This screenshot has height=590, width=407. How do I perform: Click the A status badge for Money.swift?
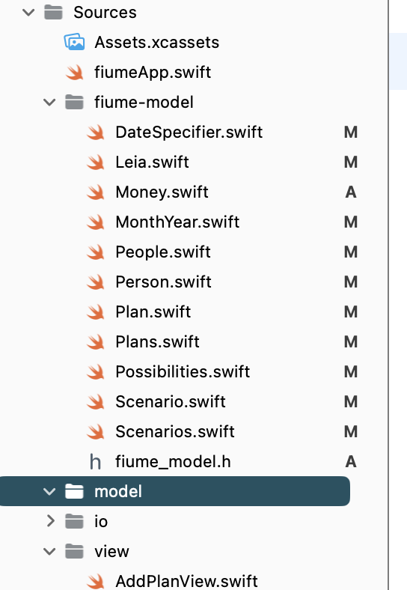click(351, 192)
